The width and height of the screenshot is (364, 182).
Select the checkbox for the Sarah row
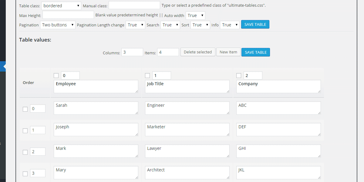25,109
